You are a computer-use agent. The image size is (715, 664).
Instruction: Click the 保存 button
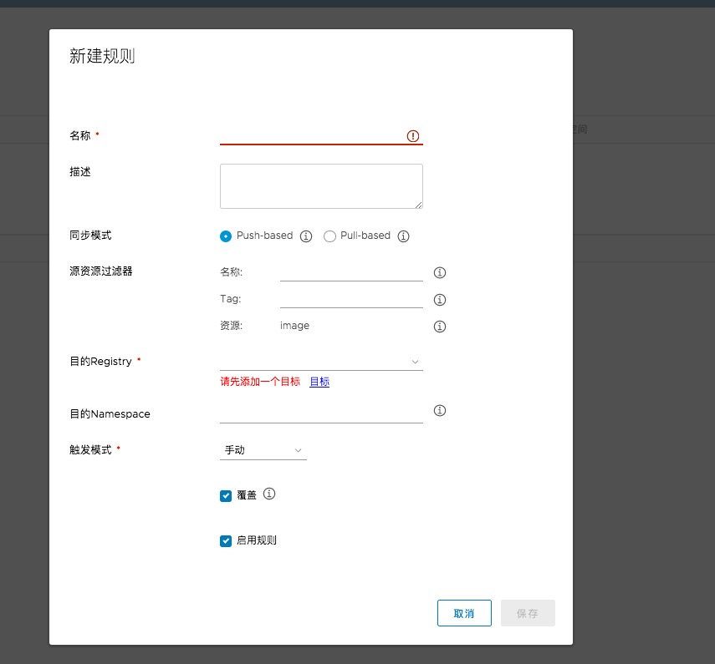(528, 613)
